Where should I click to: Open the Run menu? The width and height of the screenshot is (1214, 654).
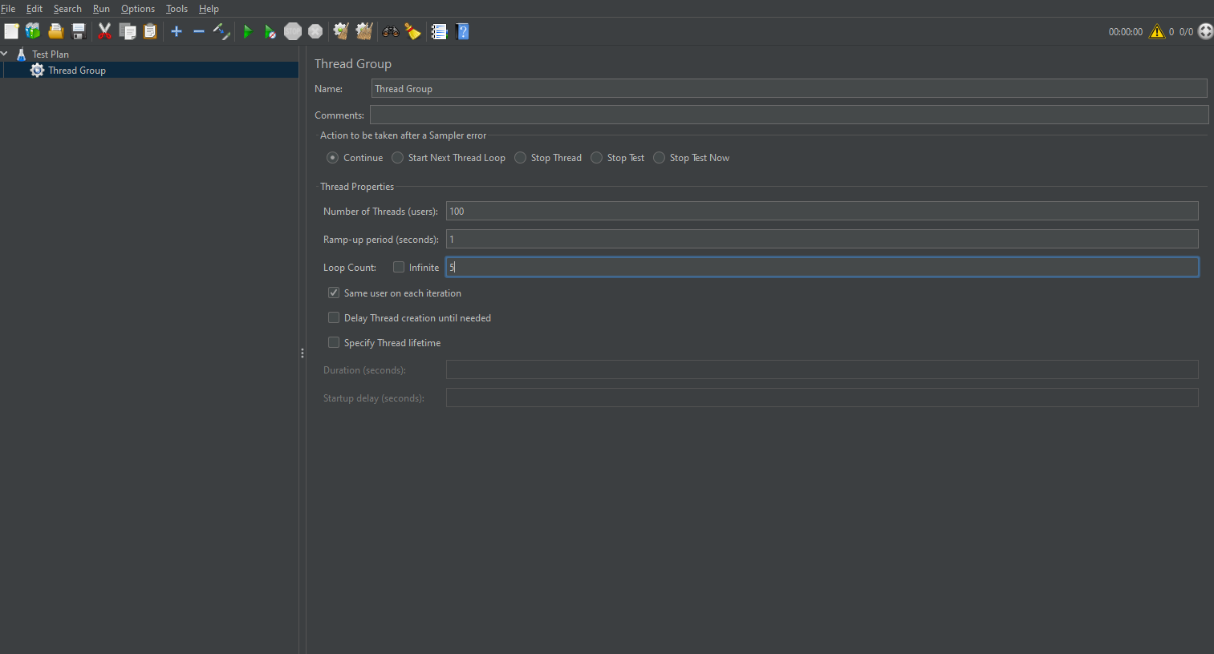coord(101,9)
